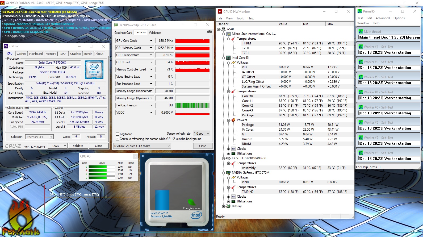The height and width of the screenshot is (237, 423).
Task: Click the Close button in CPU-Z
Action: 98,146
